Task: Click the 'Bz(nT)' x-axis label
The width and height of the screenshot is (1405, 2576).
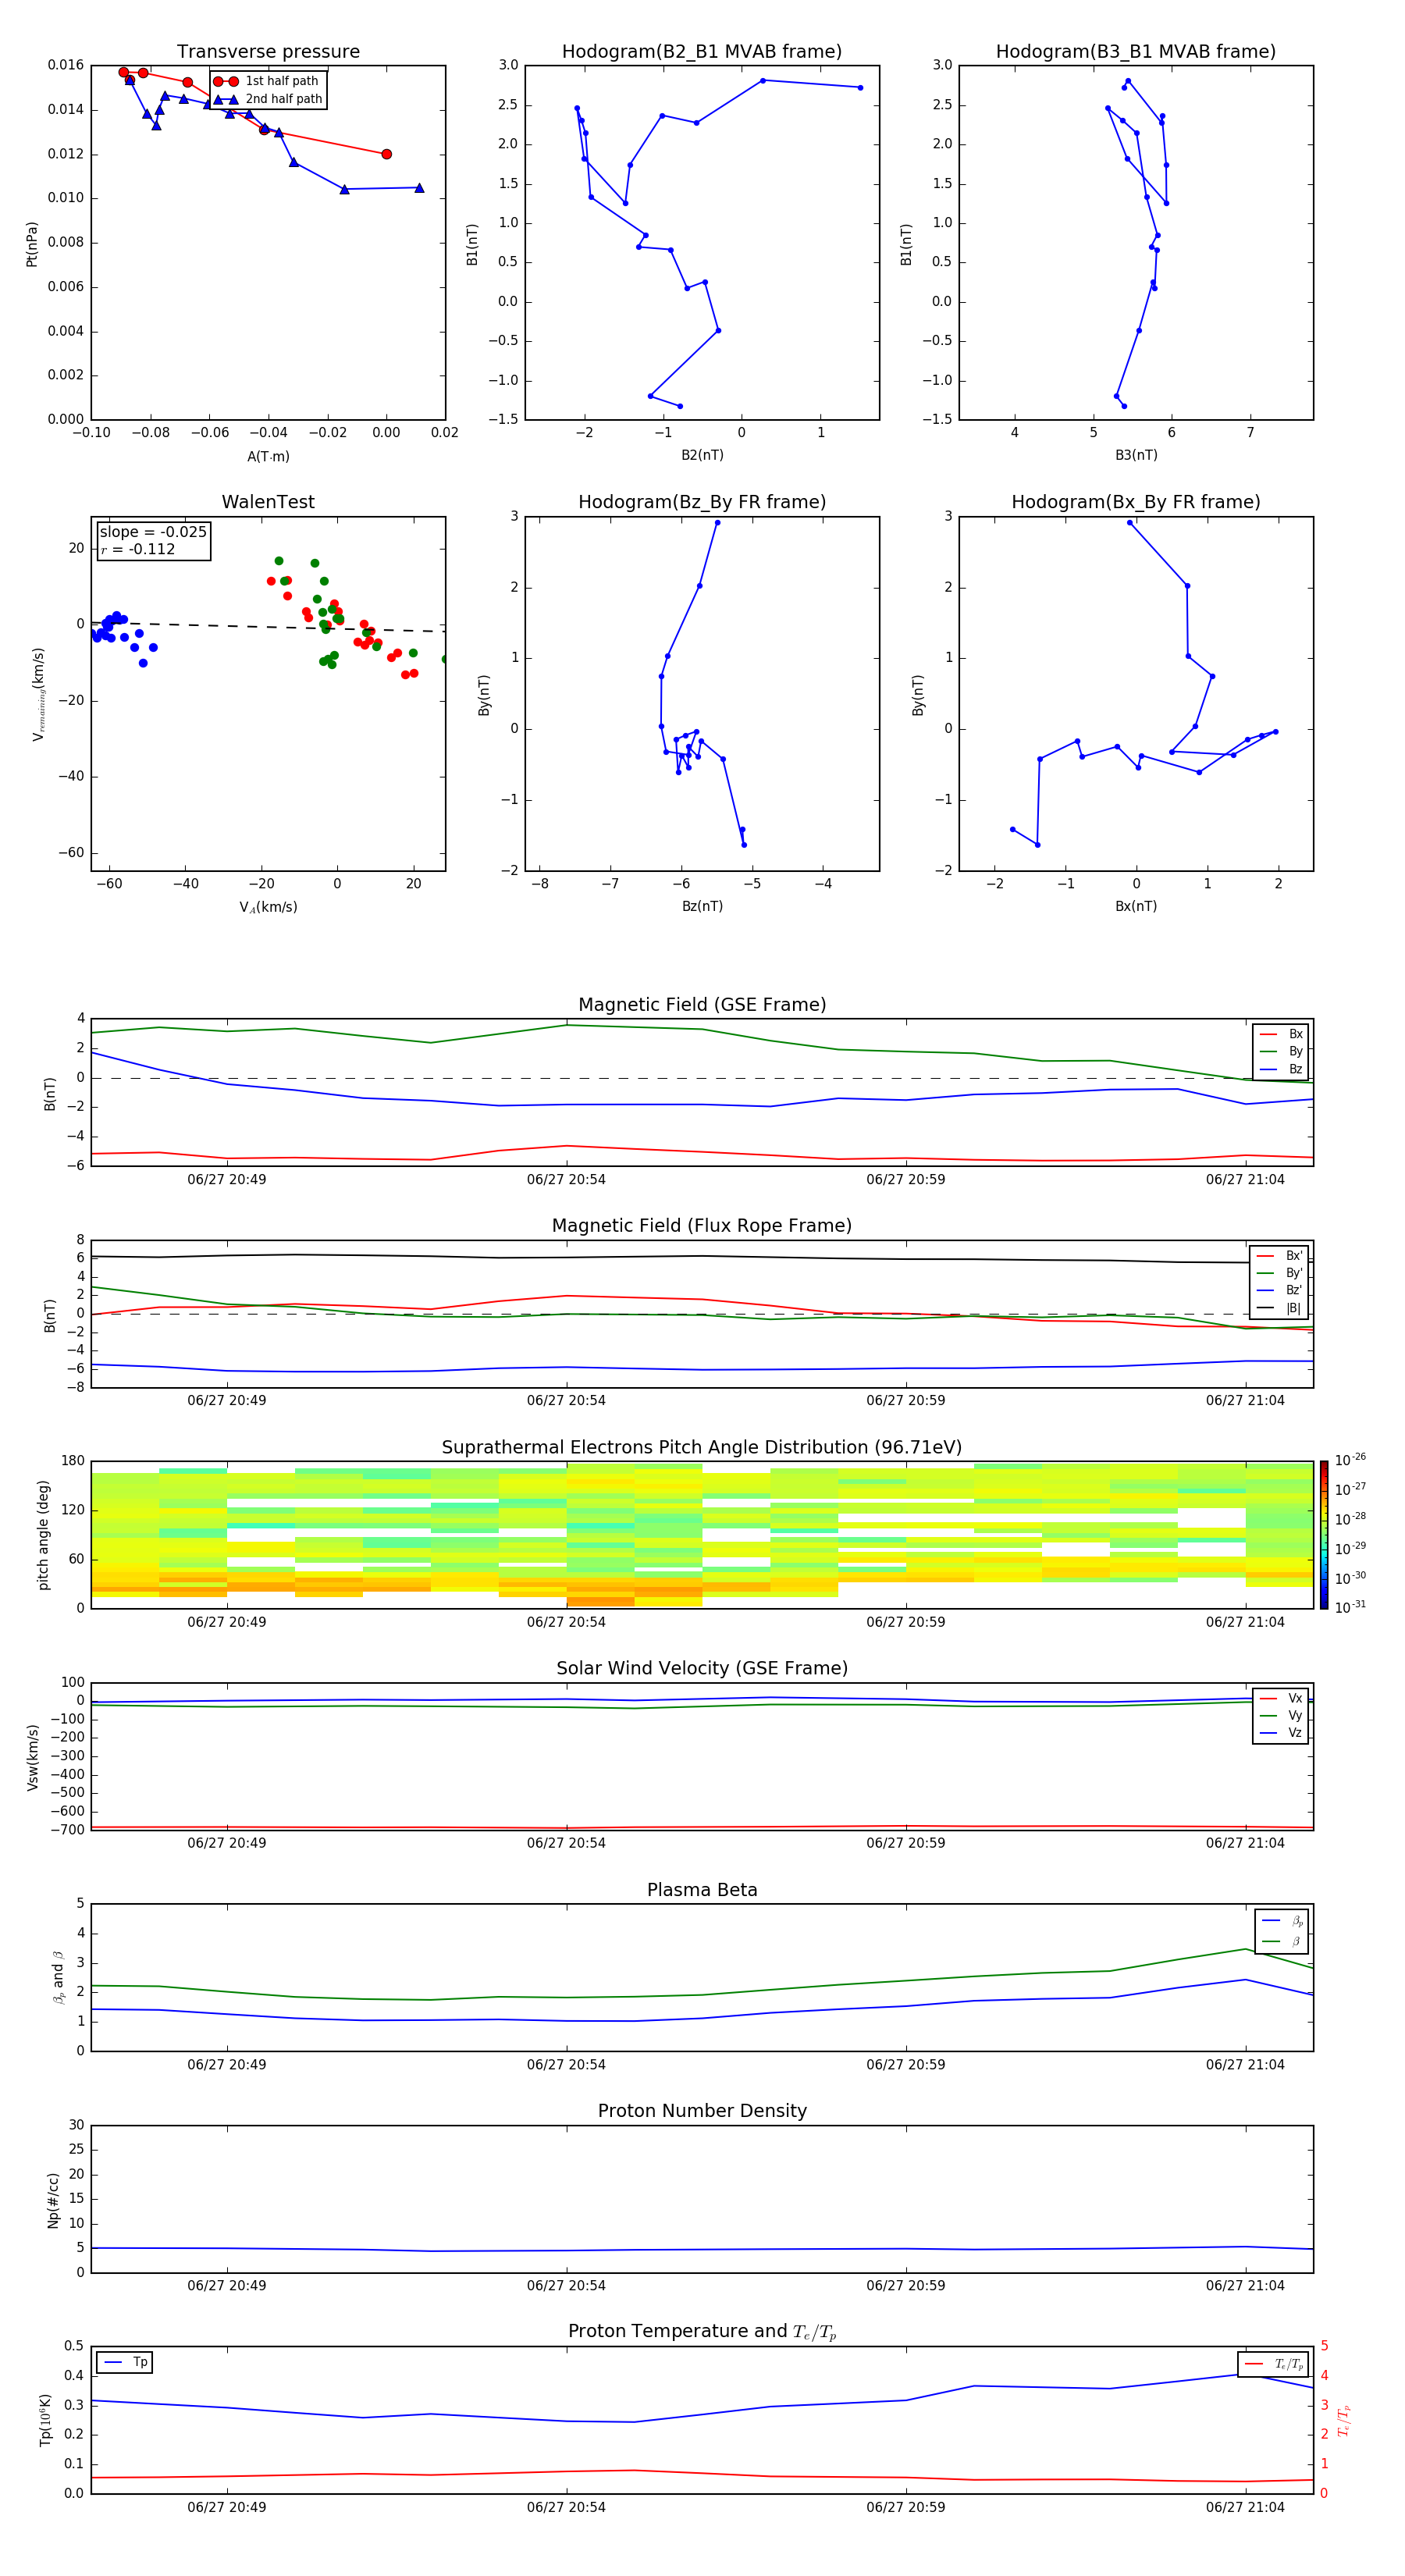Action: tap(702, 906)
